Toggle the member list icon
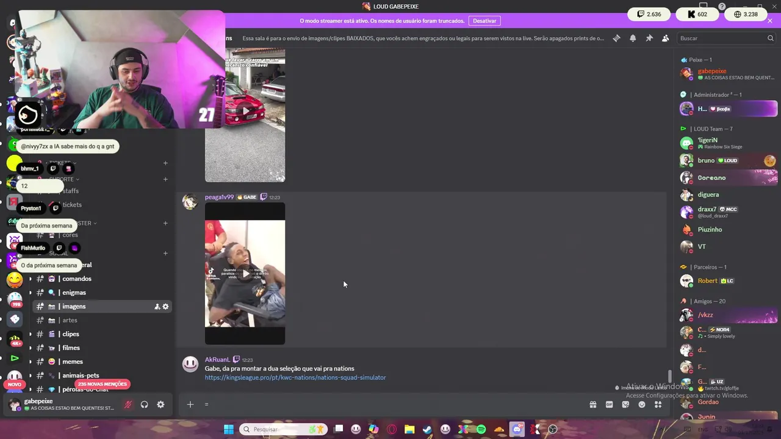 tap(666, 38)
